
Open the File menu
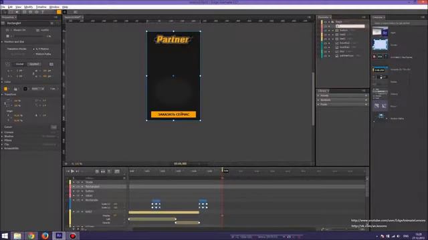(x=3, y=7)
